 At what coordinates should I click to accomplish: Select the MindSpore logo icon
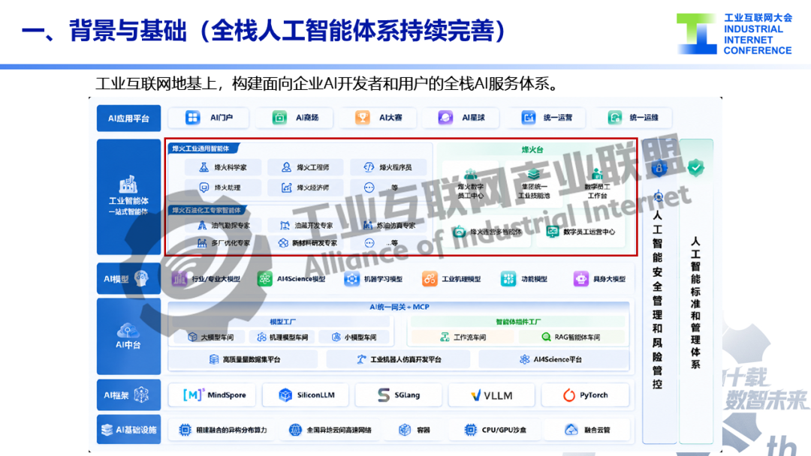pyautogui.click(x=193, y=395)
